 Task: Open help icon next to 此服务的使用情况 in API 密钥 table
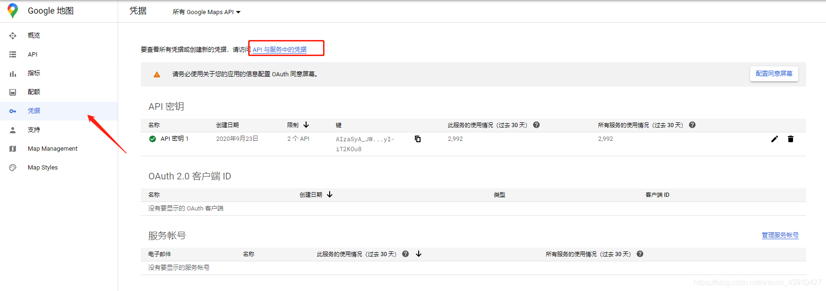pos(536,125)
